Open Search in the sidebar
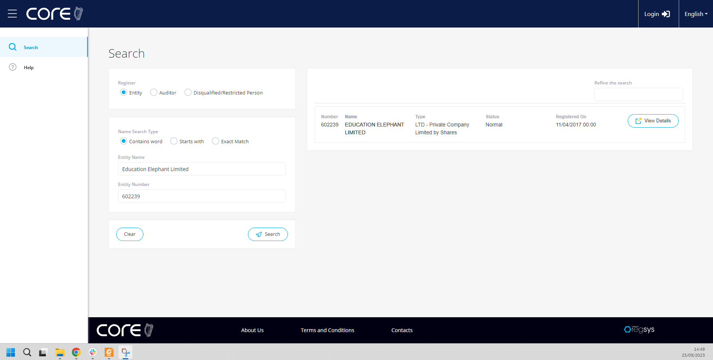The width and height of the screenshot is (713, 360). [44, 47]
